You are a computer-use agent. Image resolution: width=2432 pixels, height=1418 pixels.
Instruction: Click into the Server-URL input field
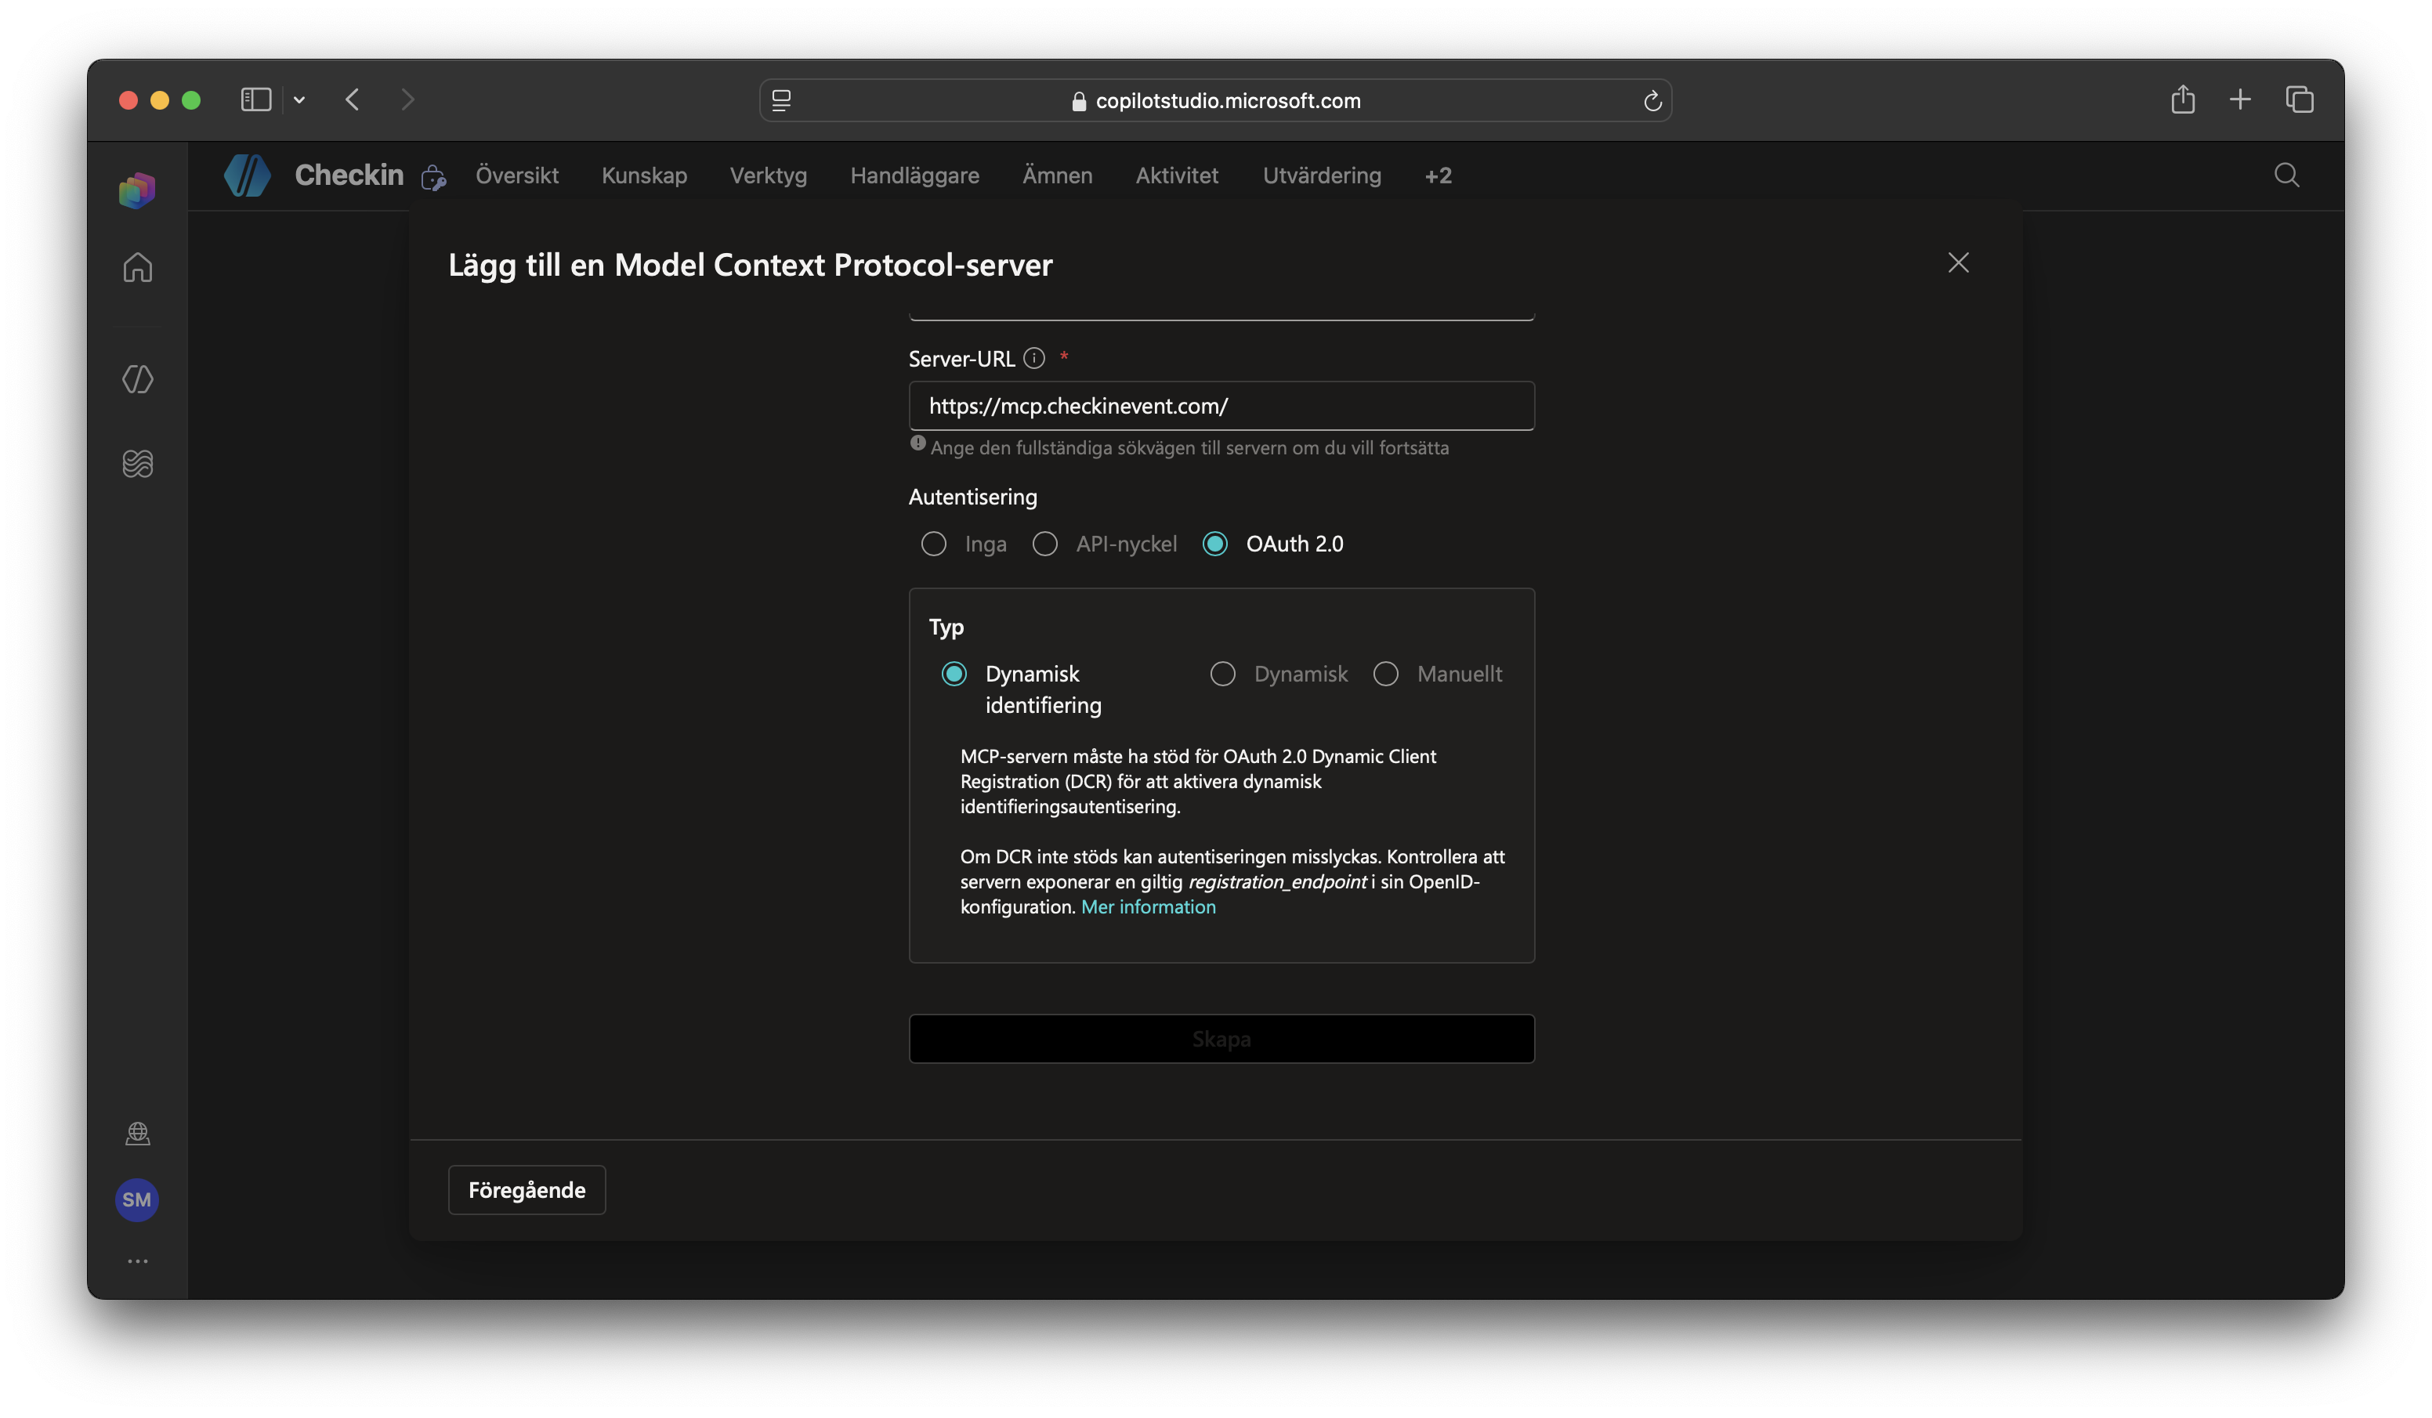pyautogui.click(x=1221, y=405)
